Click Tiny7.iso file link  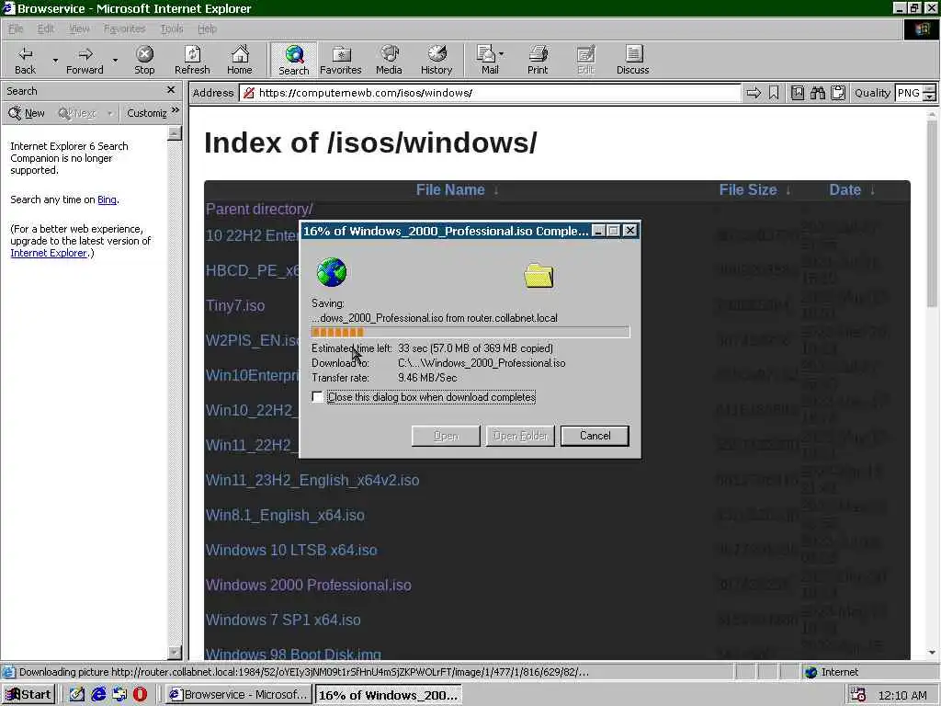234,305
